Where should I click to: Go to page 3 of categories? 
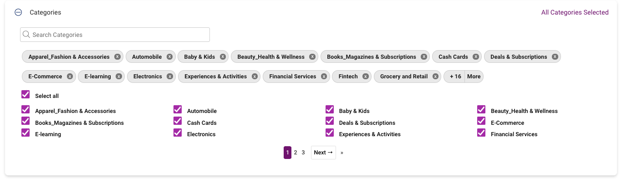coord(303,153)
